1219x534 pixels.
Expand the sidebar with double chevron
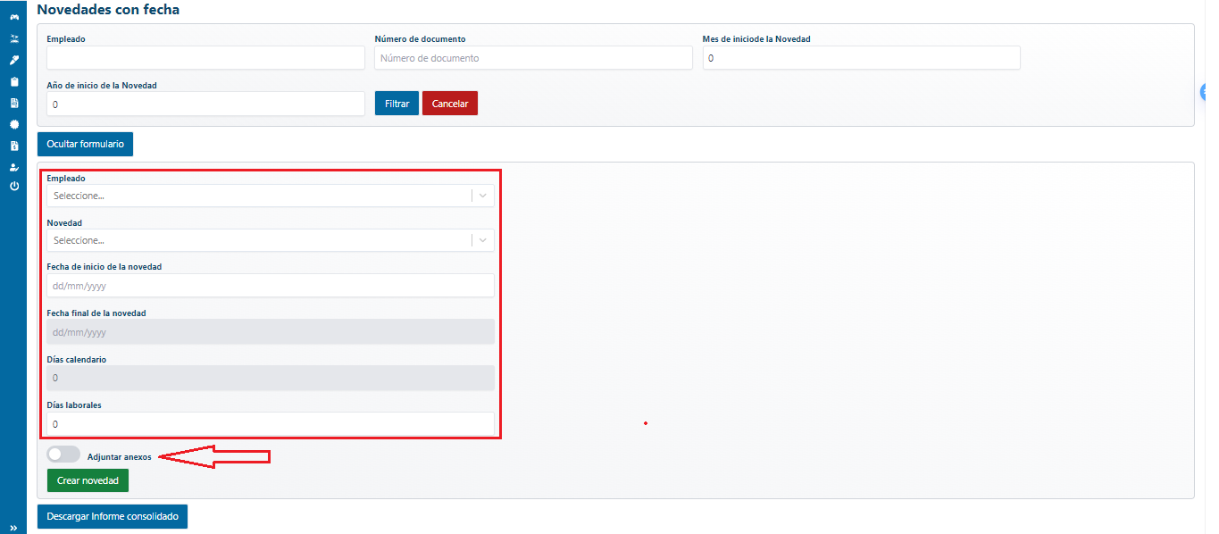click(13, 528)
